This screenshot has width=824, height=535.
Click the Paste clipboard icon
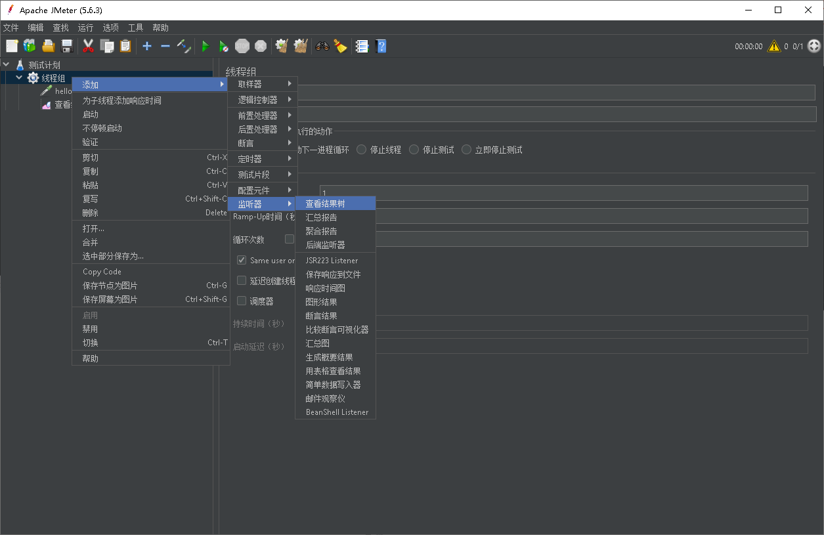click(x=125, y=46)
